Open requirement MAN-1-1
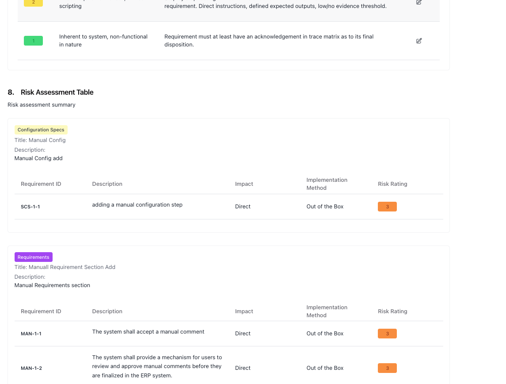Image resolution: width=506 pixels, height=384 pixels. point(31,334)
